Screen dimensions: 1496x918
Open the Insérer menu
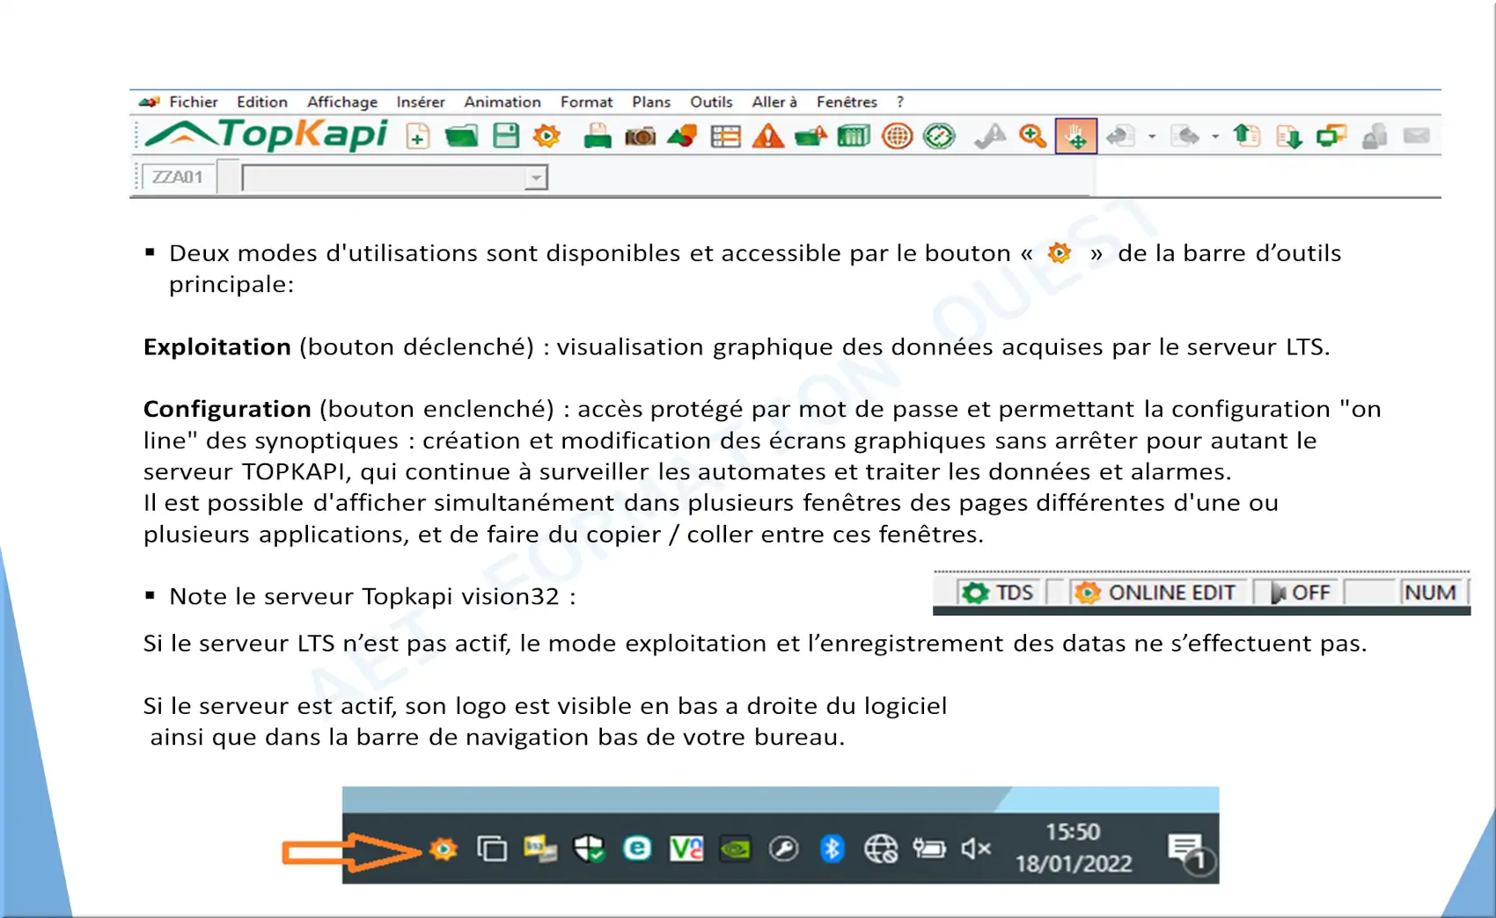(420, 102)
